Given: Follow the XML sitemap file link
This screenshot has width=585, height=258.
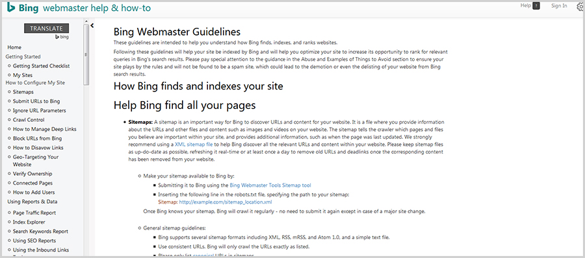Looking at the screenshot, I should tap(194, 144).
